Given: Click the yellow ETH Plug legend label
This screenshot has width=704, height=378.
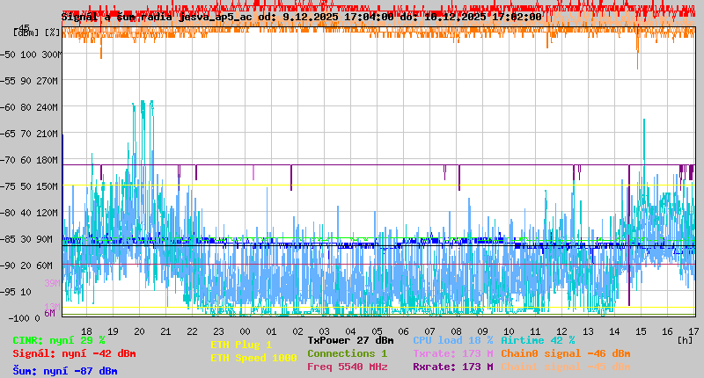Looking at the screenshot, I should 241,345.
